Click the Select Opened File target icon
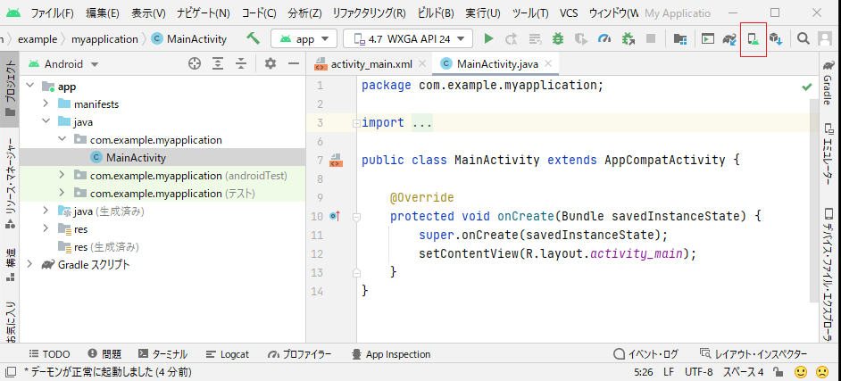 pyautogui.click(x=194, y=64)
